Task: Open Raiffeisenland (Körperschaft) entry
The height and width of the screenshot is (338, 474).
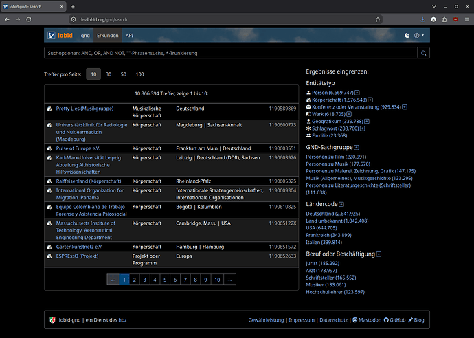Action: coord(89,181)
